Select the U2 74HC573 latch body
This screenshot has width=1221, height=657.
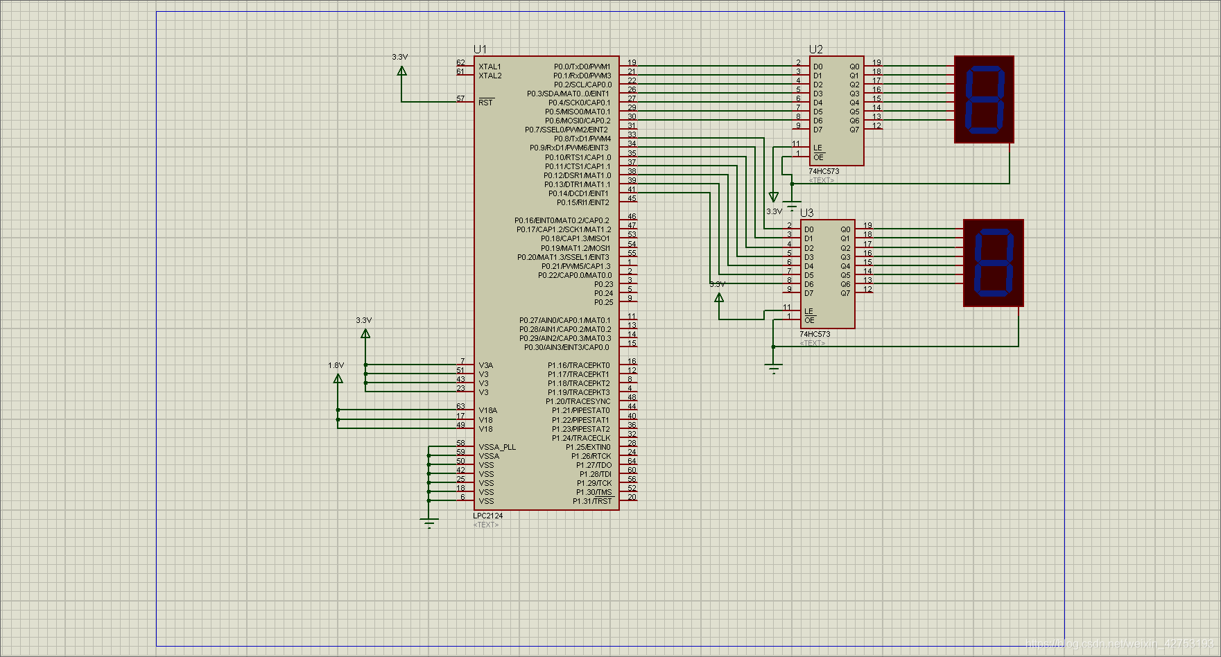(837, 111)
